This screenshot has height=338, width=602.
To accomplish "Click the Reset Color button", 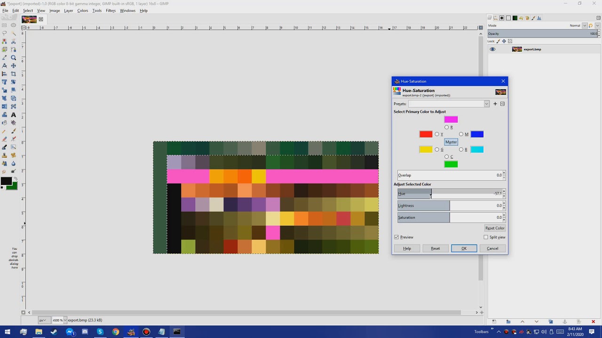I will (495, 228).
